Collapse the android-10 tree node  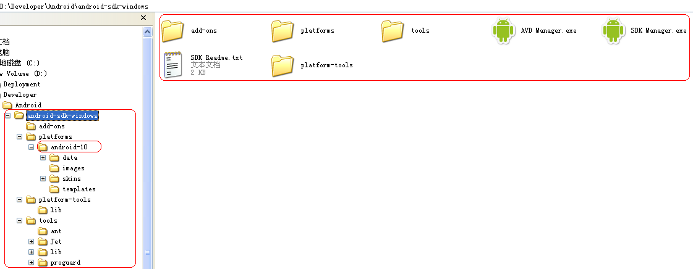coord(31,147)
